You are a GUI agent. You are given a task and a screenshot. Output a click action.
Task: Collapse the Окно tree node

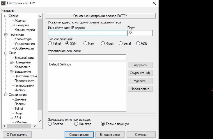click(6, 53)
